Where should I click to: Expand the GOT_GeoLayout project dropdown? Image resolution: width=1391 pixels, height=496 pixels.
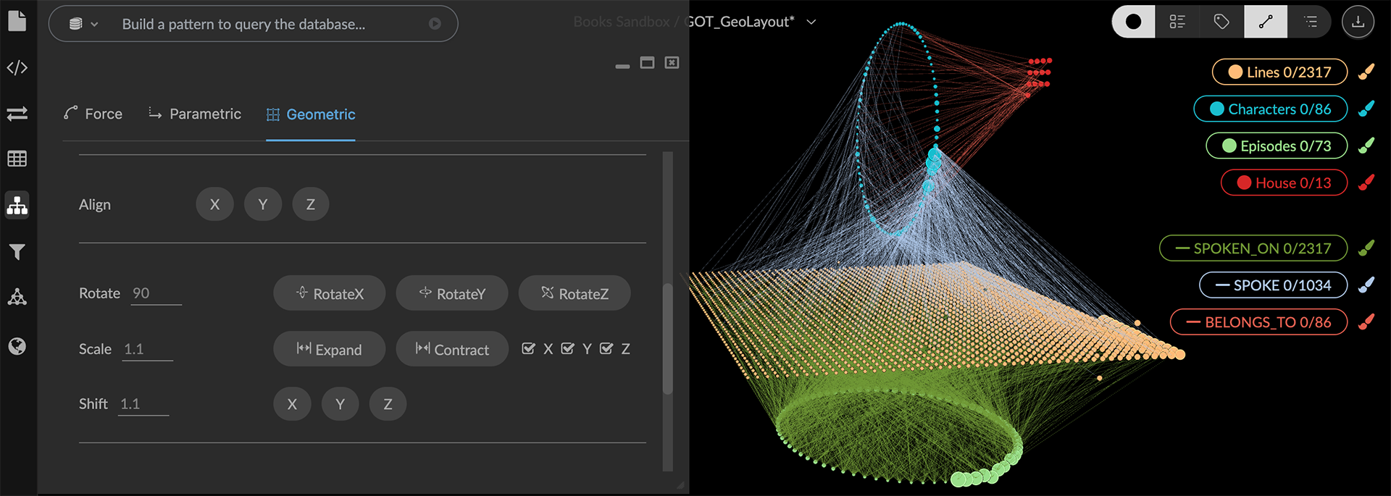pyautogui.click(x=811, y=22)
